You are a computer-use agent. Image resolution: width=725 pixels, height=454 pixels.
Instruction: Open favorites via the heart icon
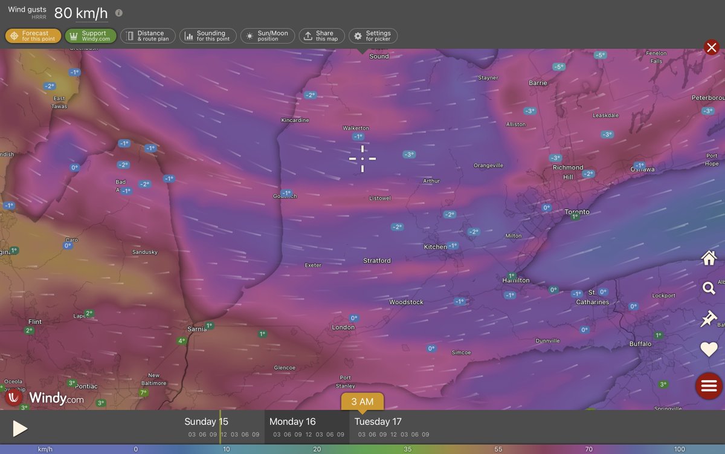point(709,349)
